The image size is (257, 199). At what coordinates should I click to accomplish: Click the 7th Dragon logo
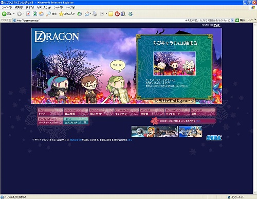(x=57, y=37)
